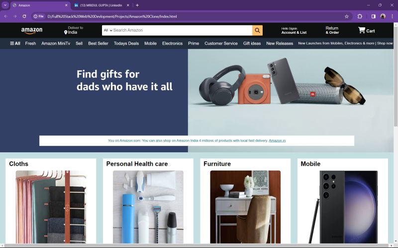The width and height of the screenshot is (398, 248).
Task: Select the Amazon browser tab
Action: 40,5
